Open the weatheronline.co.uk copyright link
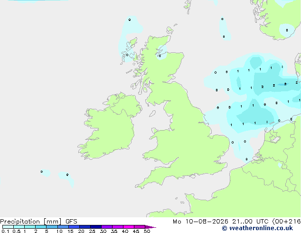 coord(257,228)
